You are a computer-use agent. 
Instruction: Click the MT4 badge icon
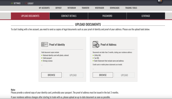pos(160,1)
